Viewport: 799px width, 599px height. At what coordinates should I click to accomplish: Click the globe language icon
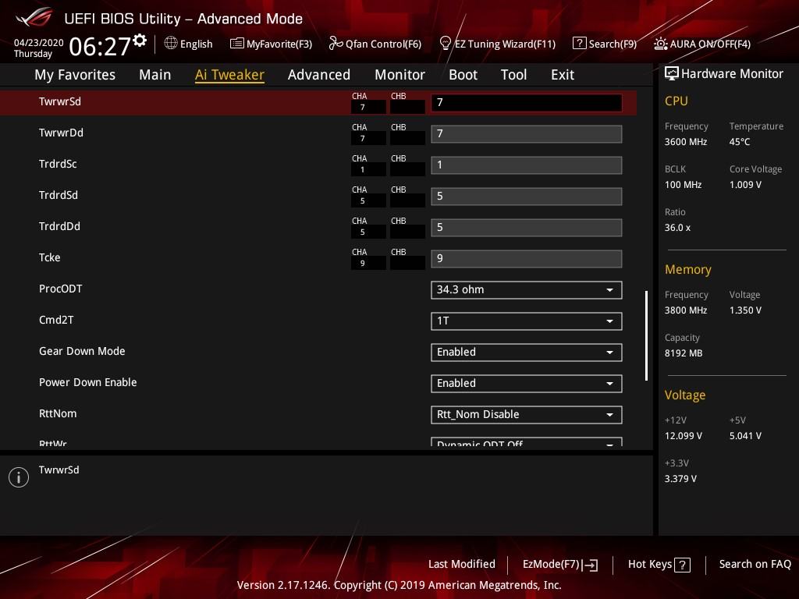click(171, 44)
